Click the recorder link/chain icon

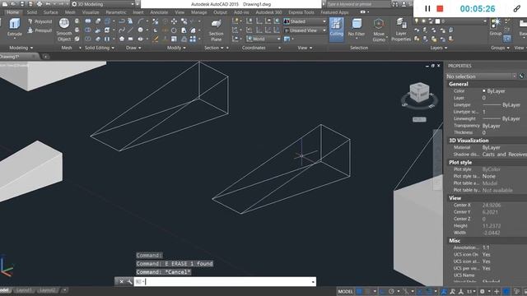(x=517, y=9)
